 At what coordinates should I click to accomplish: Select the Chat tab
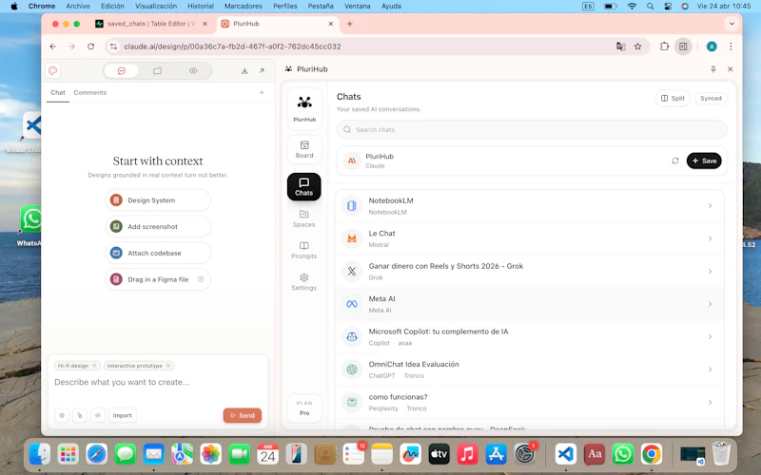tap(58, 92)
